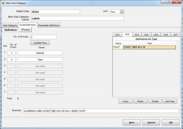Select the Picture sub-tab
The width and height of the screenshot is (183, 129).
[26, 30]
